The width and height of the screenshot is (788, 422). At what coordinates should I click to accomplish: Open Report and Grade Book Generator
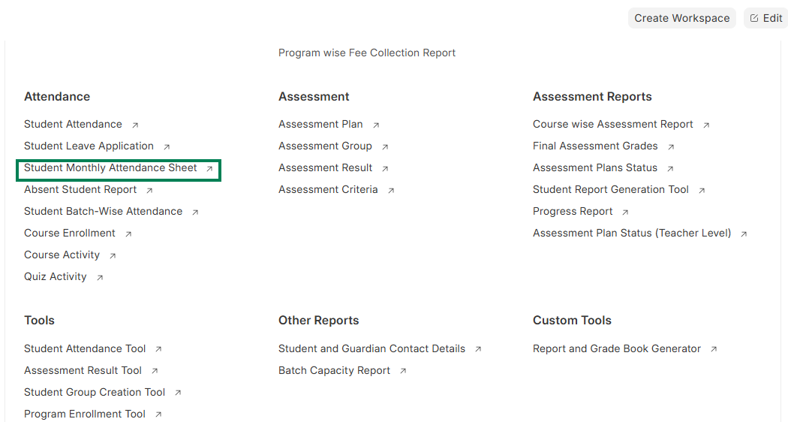point(616,349)
